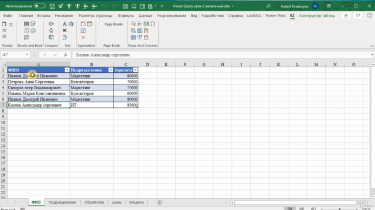Open the comments icon at top right
This screenshot has width=375, height=210.
click(x=358, y=16)
